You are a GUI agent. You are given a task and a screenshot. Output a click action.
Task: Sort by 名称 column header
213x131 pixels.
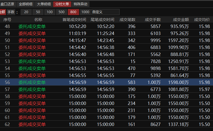point(38,20)
